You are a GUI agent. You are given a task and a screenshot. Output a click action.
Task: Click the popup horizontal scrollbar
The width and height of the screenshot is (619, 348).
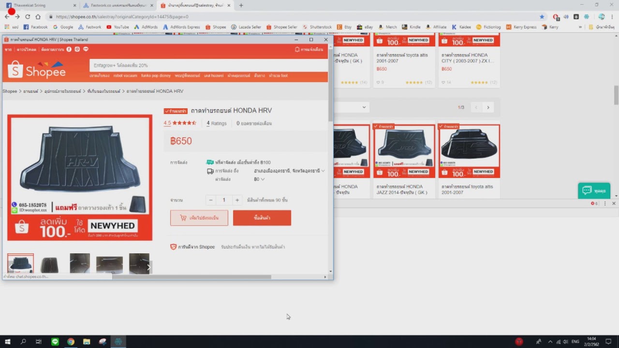point(192,277)
